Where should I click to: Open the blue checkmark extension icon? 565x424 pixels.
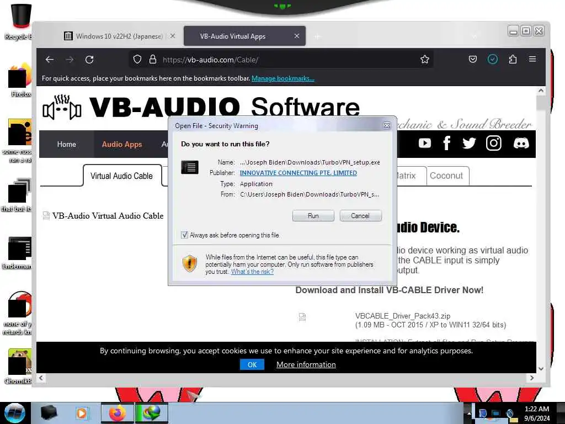[493, 59]
